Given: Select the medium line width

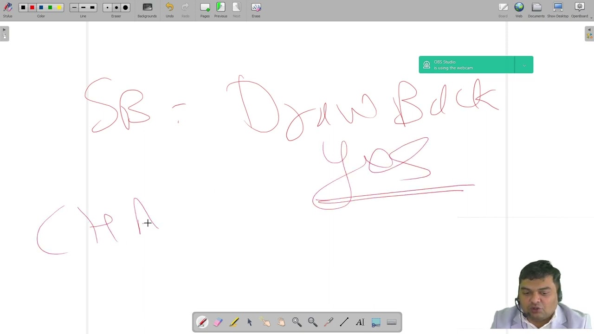Looking at the screenshot, I should point(83,7).
